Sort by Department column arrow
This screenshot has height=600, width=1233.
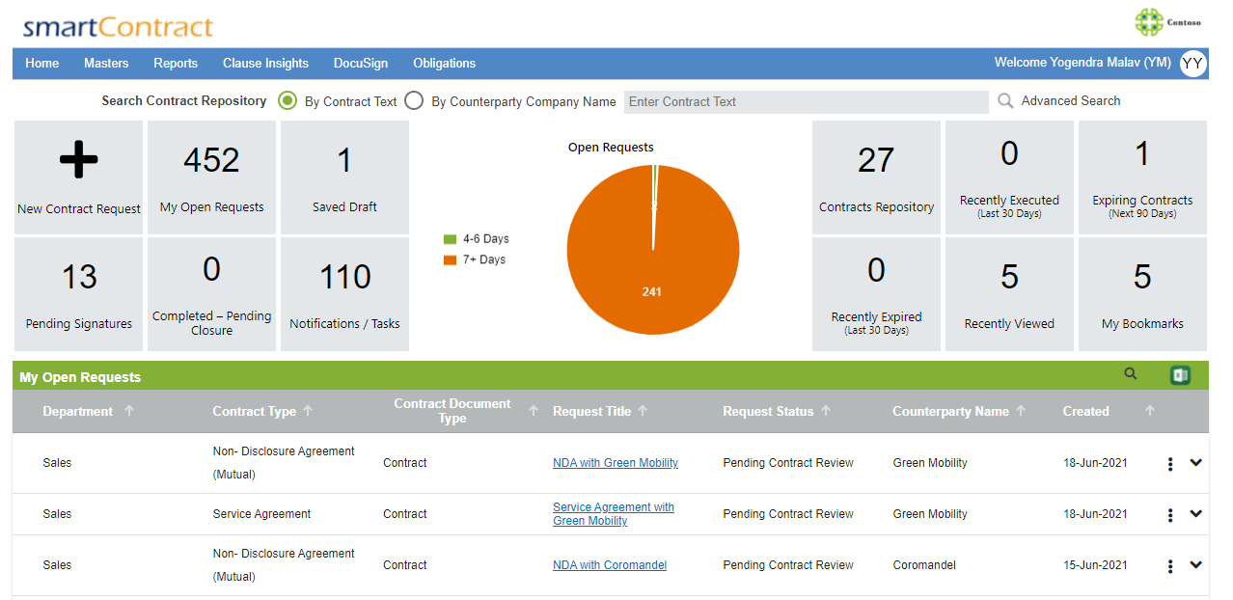pyautogui.click(x=129, y=411)
